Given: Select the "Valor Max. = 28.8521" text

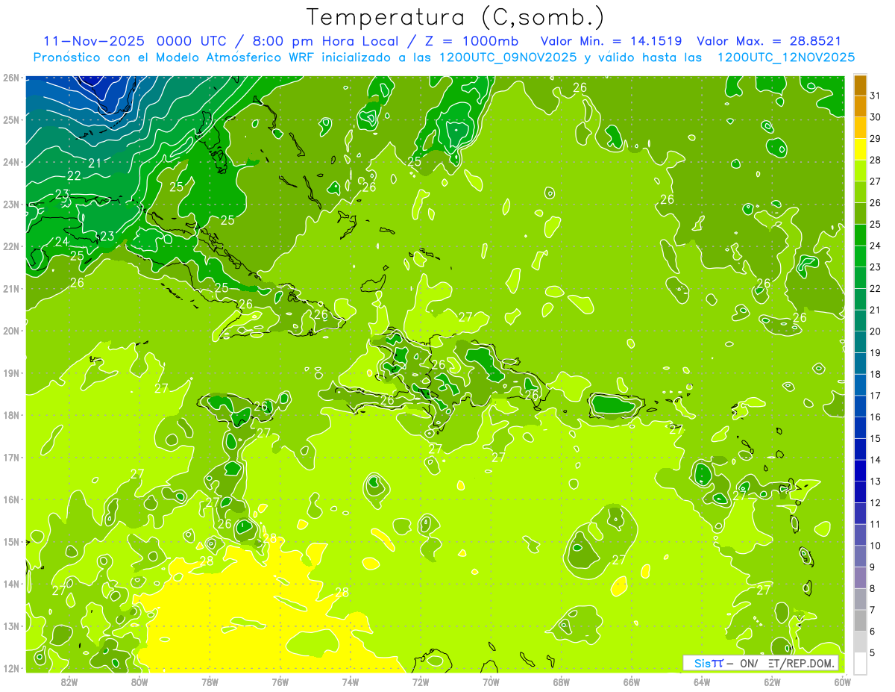Looking at the screenshot, I should point(769,41).
